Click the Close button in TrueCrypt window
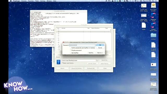The height and width of the screenshot is (94, 167). coord(105,68)
